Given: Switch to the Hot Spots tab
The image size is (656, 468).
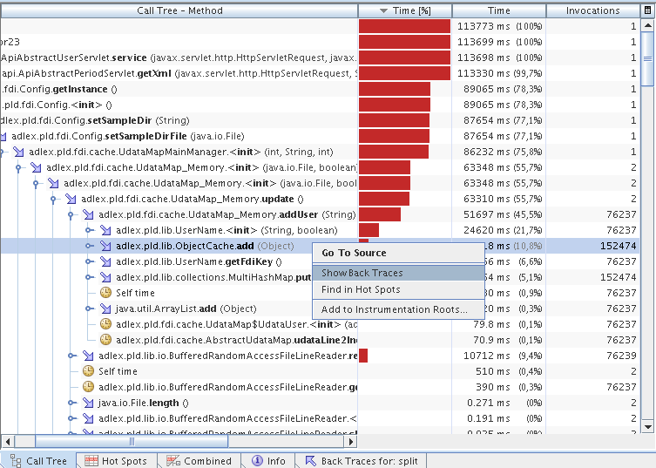Looking at the screenshot, I should click(117, 461).
